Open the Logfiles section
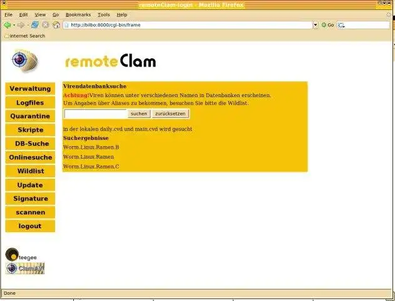The image size is (395, 301). [x=30, y=102]
